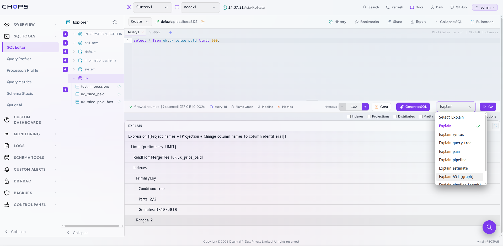
Task: Open the Pipeline view
Action: pos(265,107)
